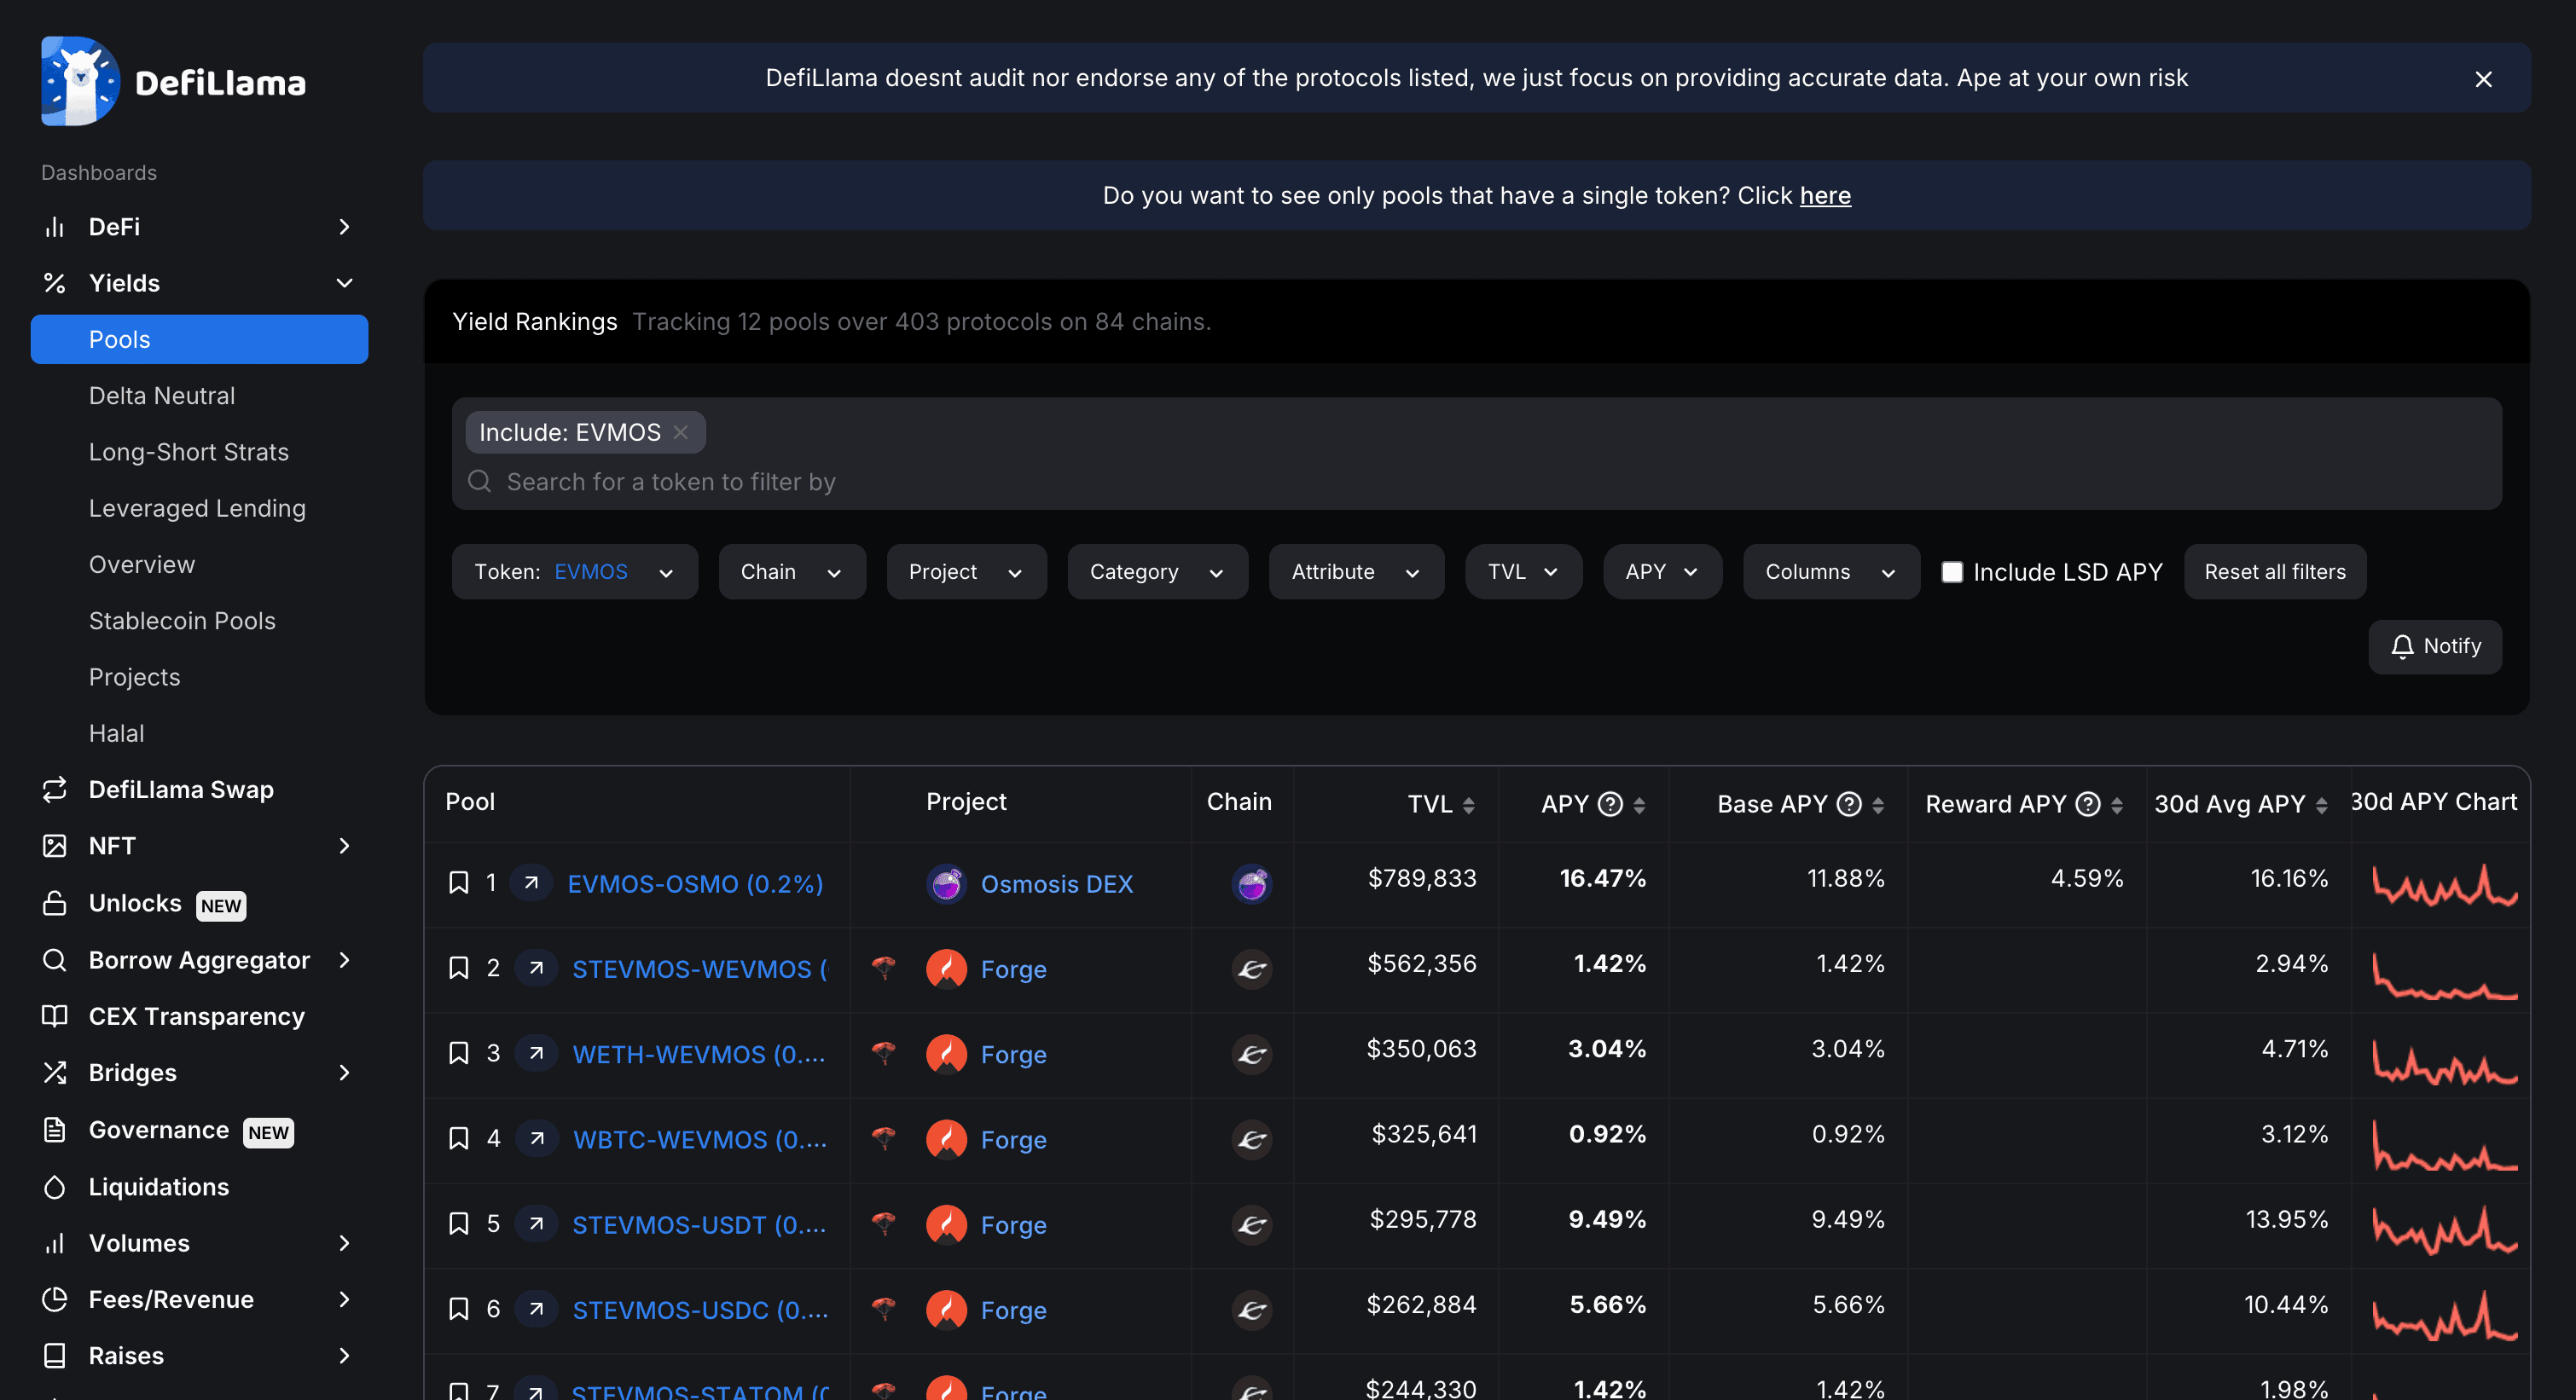Sort by APY column arrows

(1639, 806)
